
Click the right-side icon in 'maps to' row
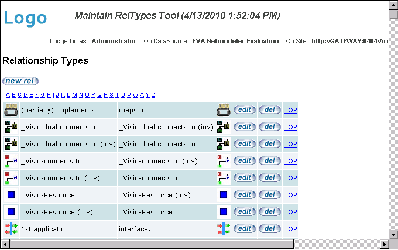[222, 110]
